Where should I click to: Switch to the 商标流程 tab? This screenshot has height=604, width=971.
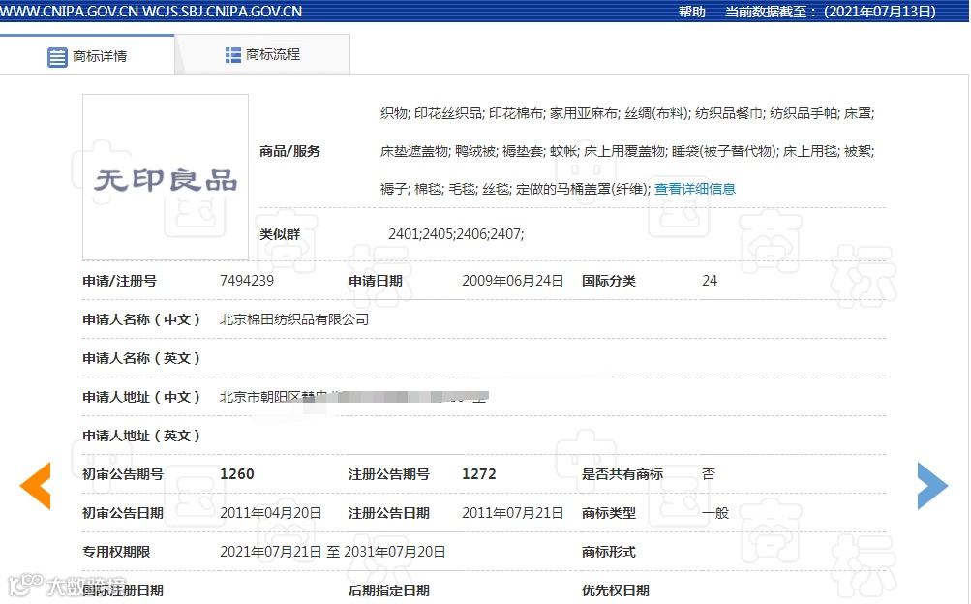pyautogui.click(x=262, y=54)
